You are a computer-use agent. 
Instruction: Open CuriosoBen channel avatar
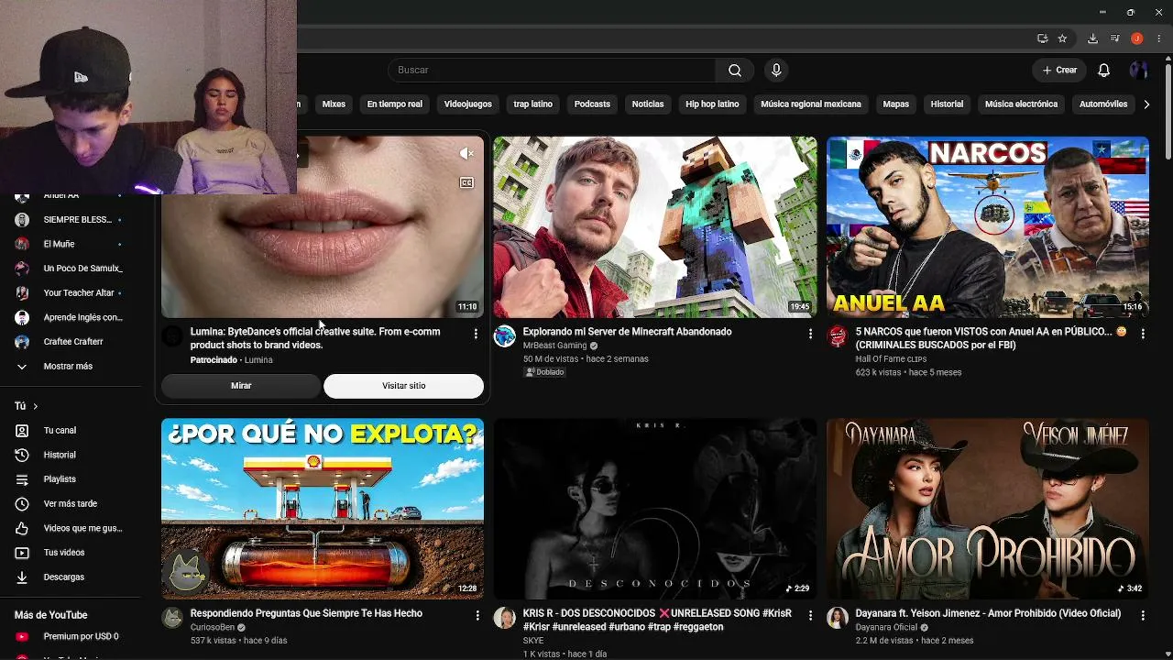click(x=172, y=618)
